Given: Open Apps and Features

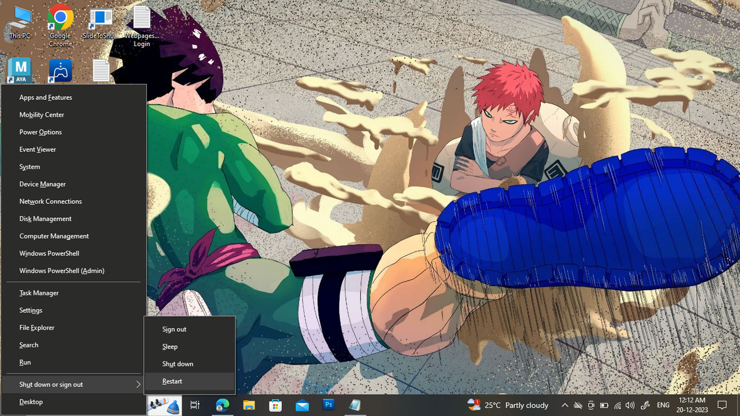Looking at the screenshot, I should tap(74, 97).
